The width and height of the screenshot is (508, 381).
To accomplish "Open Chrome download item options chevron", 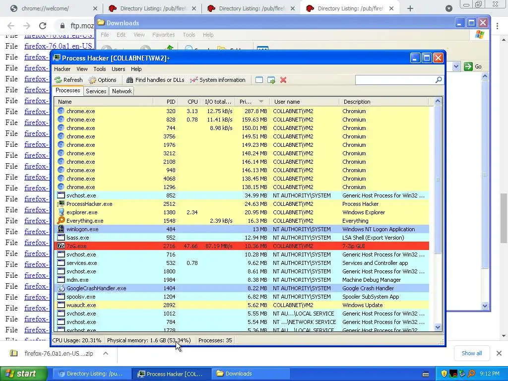I will pos(106,353).
